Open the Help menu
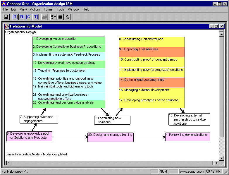The height and width of the screenshot is (175, 229). pos(86,9)
